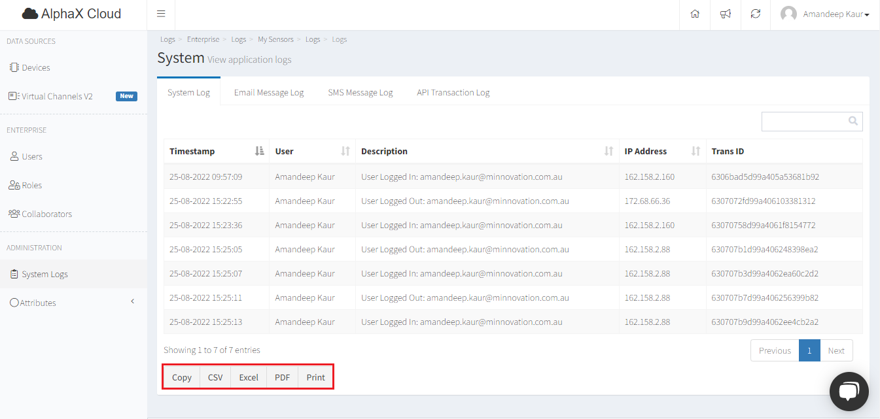
Task: Click the hamburger menu icon
Action: pos(161,14)
